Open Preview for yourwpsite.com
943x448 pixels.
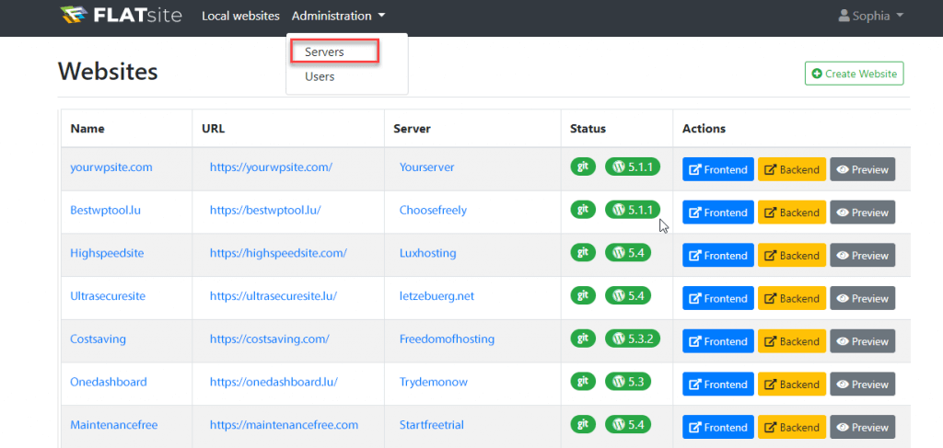pos(862,169)
